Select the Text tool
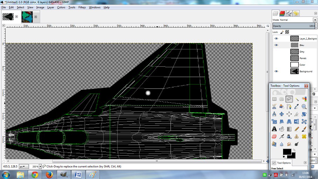Viewport: 318px width, 179px height. point(274,129)
